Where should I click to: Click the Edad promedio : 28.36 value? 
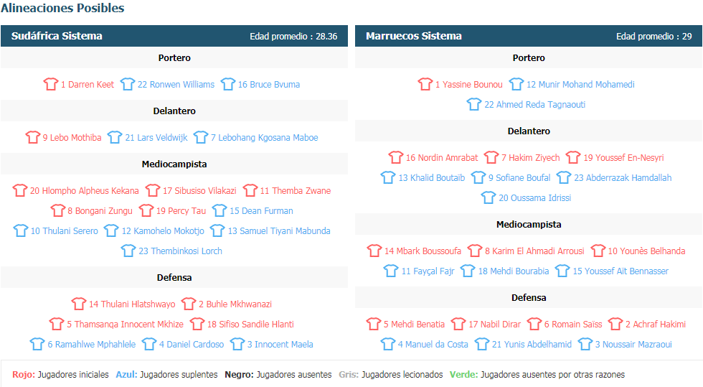pos(293,37)
